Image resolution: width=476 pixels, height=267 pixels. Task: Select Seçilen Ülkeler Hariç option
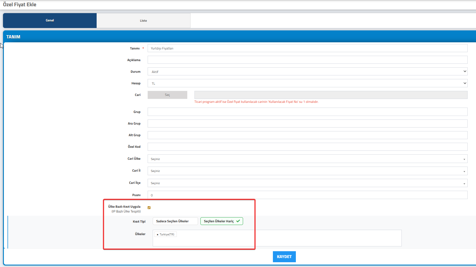pyautogui.click(x=221, y=221)
